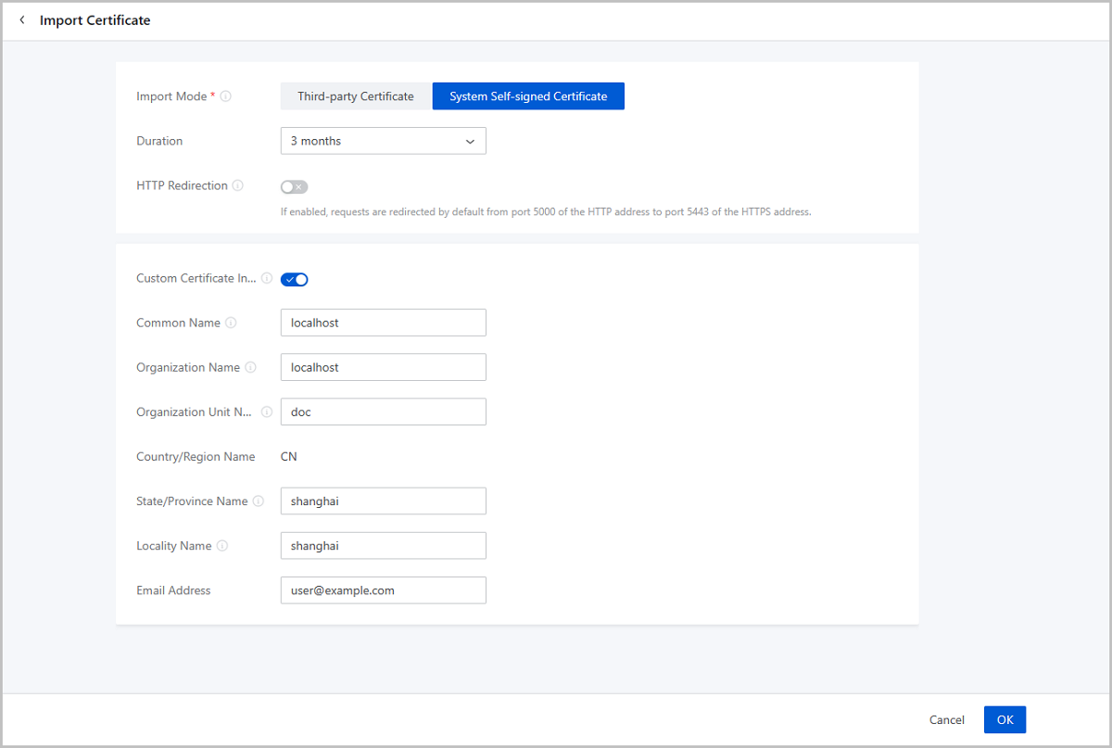This screenshot has height=748, width=1112.
Task: Click the Locality Name input field
Action: (x=383, y=546)
